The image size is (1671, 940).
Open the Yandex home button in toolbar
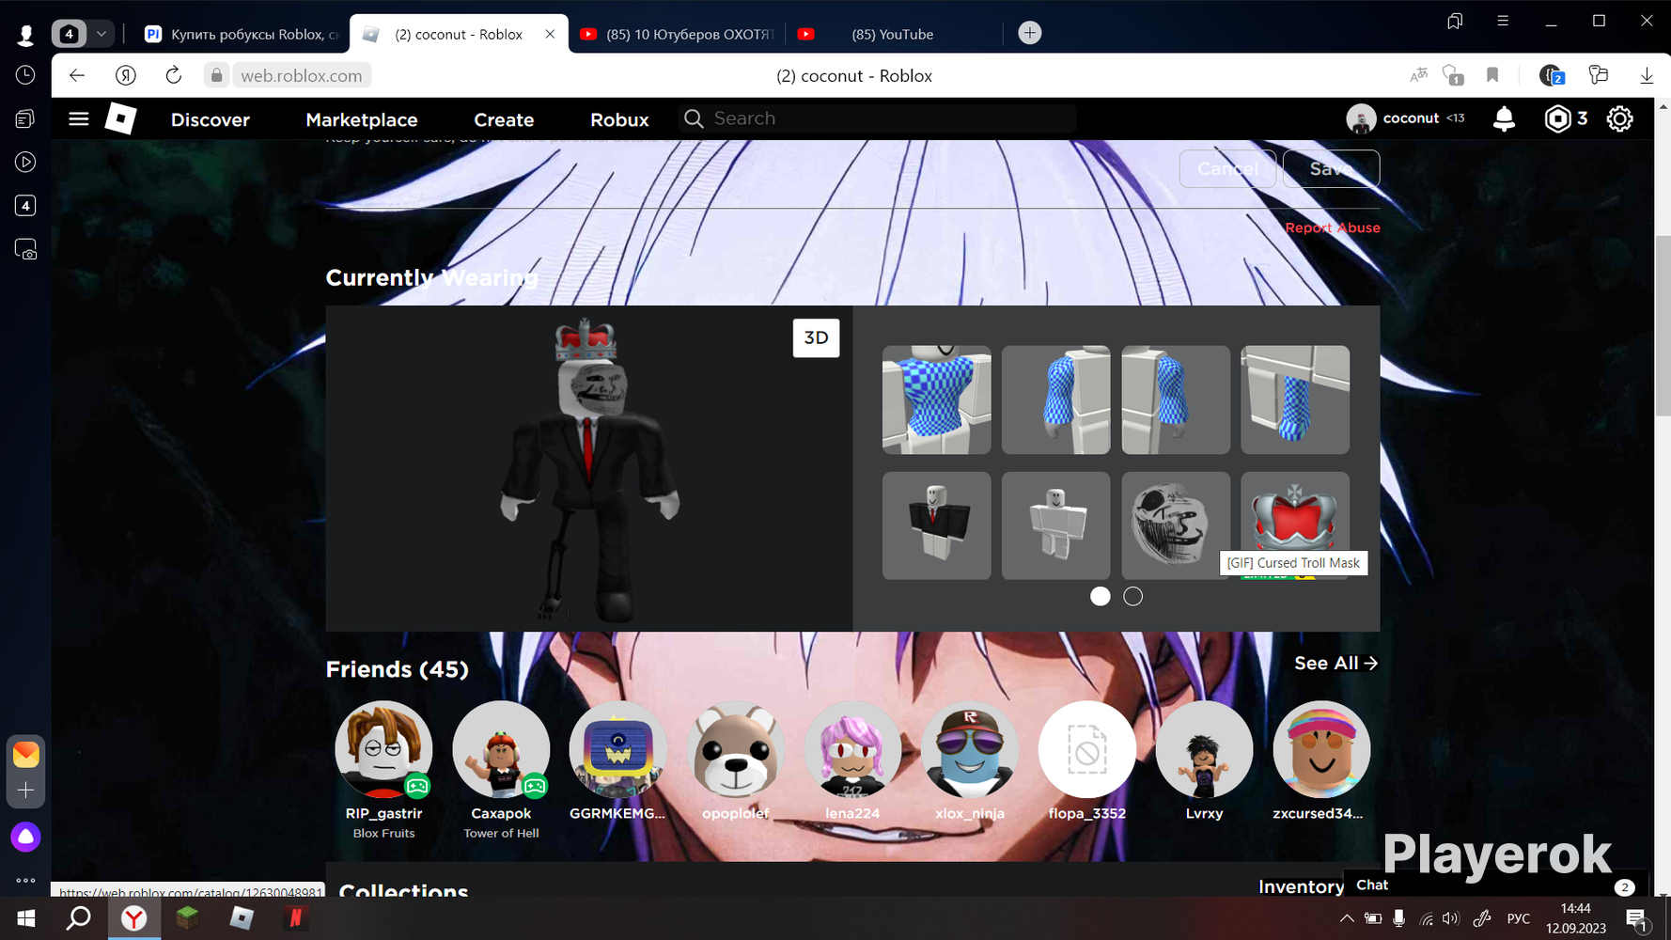click(x=126, y=75)
